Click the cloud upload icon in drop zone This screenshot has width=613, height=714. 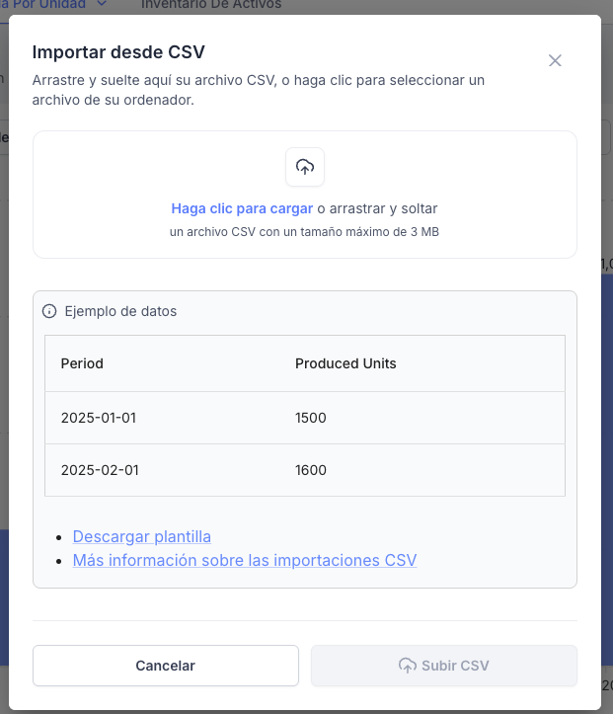point(305,167)
